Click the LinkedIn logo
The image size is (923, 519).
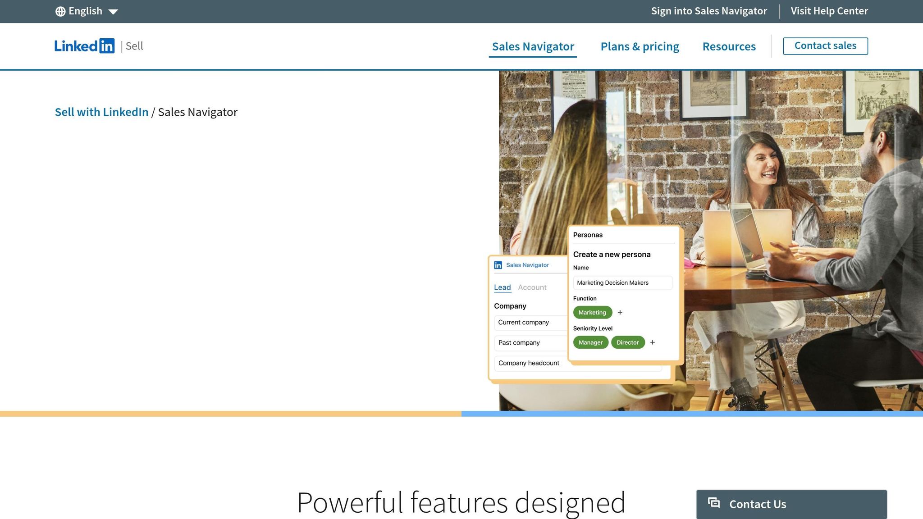pyautogui.click(x=84, y=46)
